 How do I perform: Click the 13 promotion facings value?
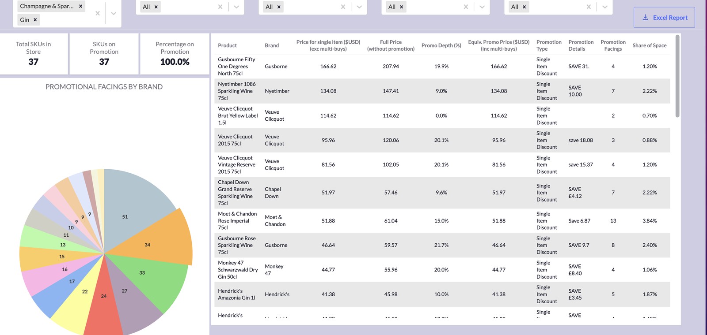coord(613,221)
